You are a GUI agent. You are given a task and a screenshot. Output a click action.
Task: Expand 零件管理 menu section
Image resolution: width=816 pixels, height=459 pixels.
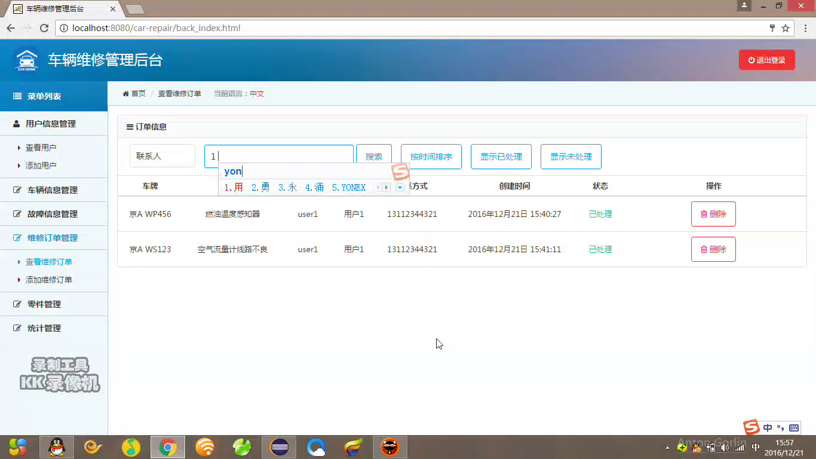[54, 304]
